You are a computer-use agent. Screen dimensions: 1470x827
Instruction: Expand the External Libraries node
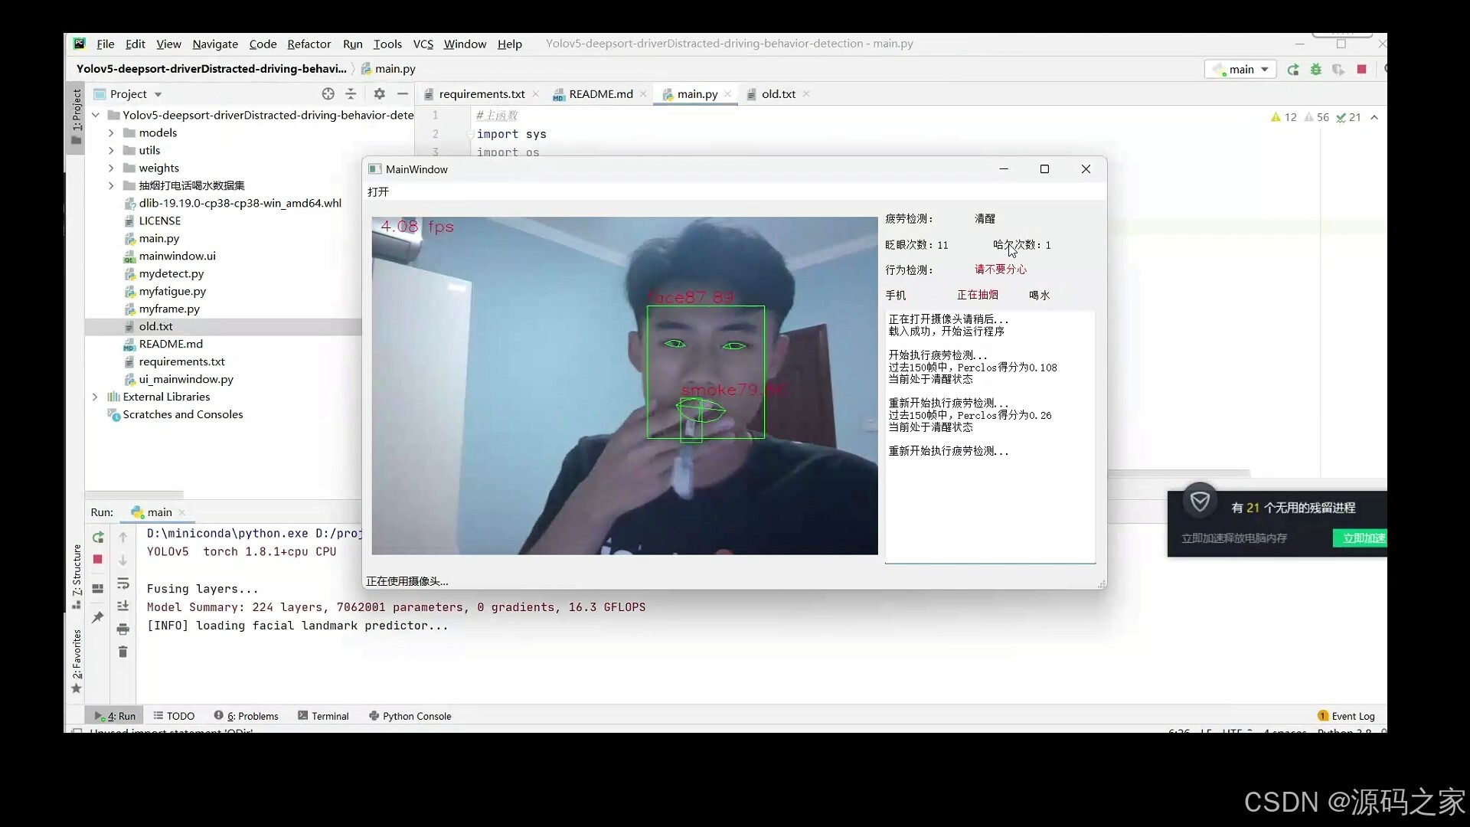(95, 397)
